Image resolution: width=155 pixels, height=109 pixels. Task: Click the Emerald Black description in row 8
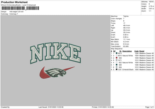click(x=128, y=70)
